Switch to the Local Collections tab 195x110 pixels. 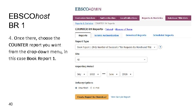[129, 18]
